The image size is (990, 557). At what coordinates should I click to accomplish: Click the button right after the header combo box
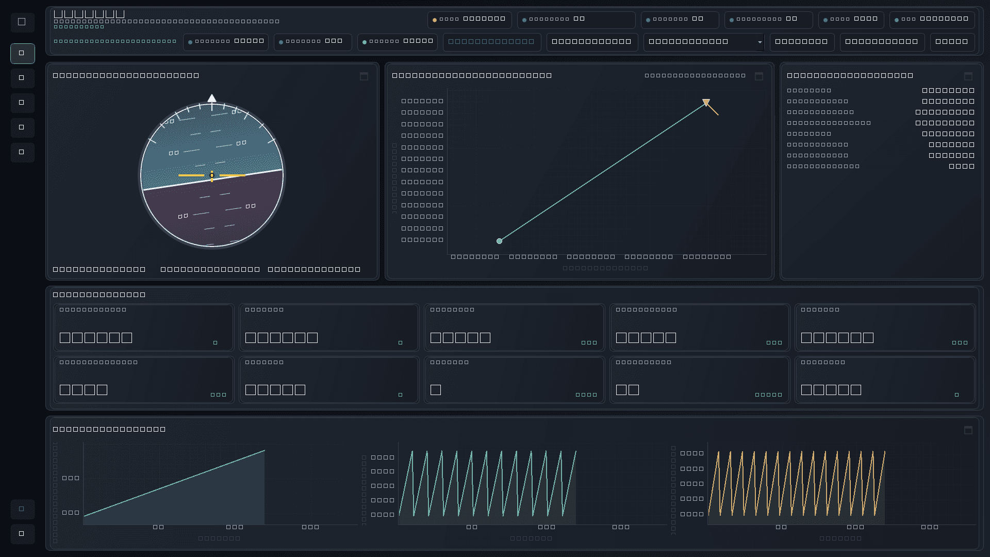(802, 42)
